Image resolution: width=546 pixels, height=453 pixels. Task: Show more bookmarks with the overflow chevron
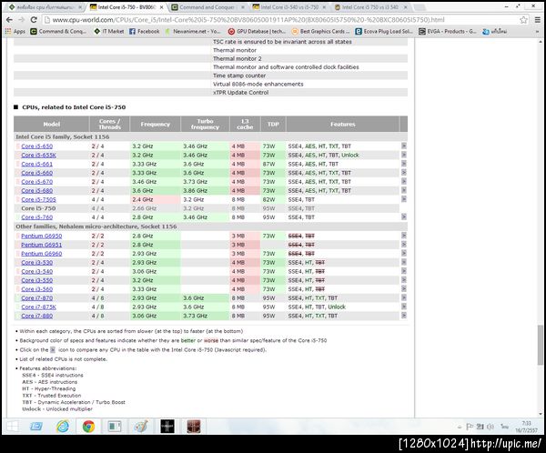pos(537,31)
